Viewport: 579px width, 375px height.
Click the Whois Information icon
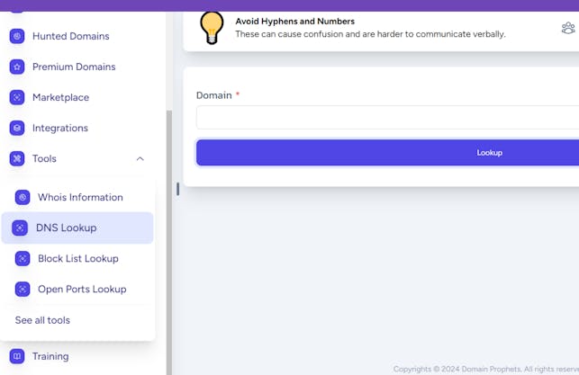click(x=23, y=198)
